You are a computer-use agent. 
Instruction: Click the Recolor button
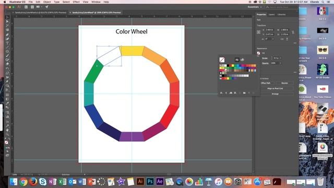coord(284,83)
